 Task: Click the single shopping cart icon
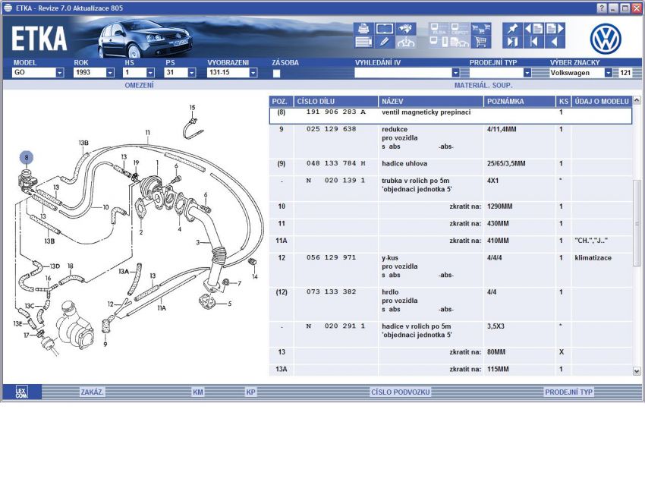pos(481,42)
